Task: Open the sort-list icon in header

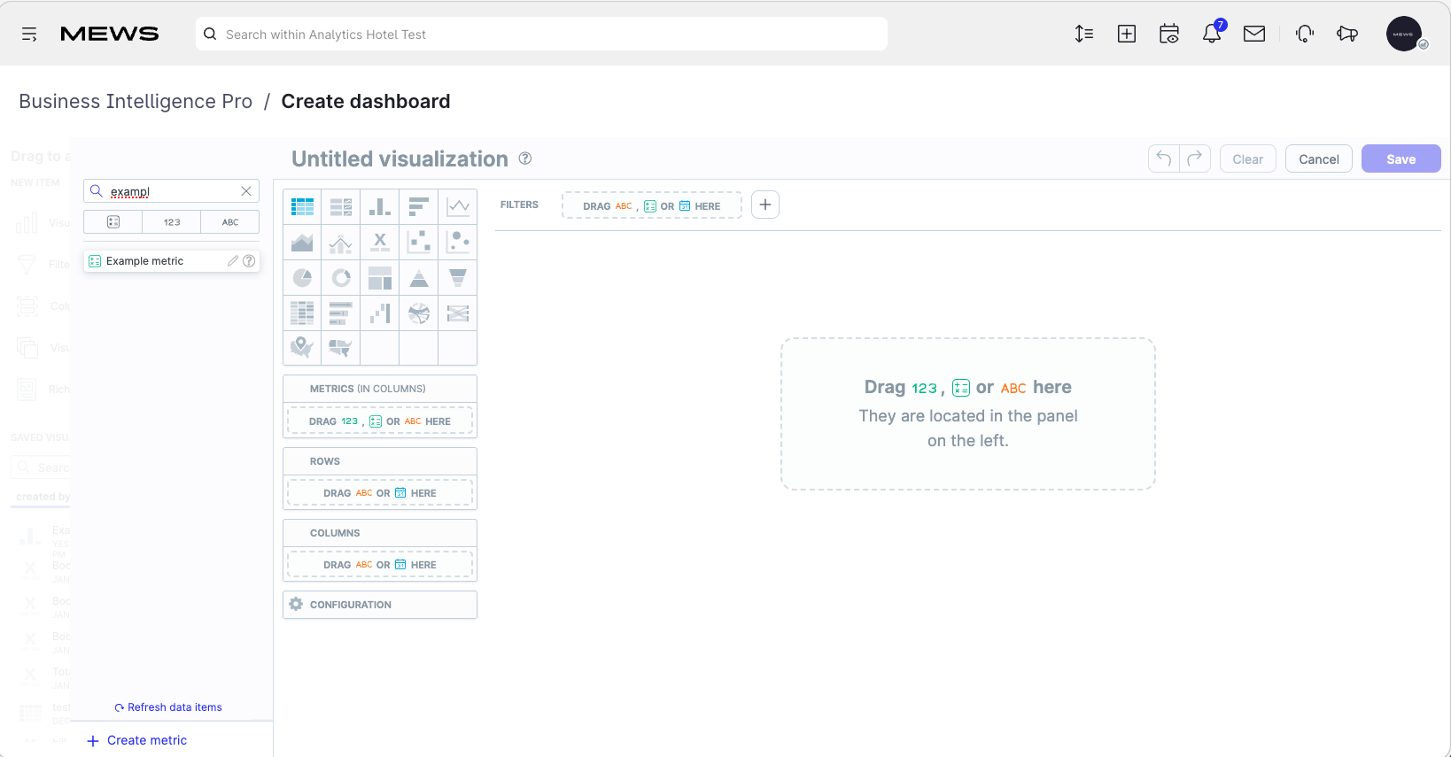Action: tap(1084, 34)
